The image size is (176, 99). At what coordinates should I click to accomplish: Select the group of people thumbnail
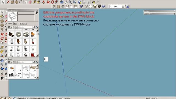(x=11, y=75)
